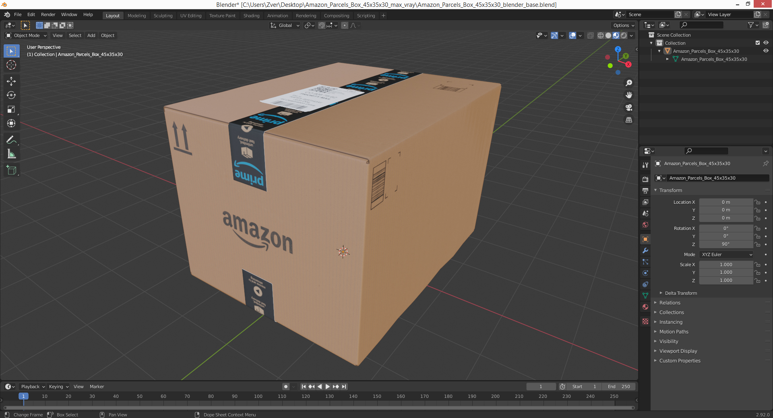773x418 pixels.
Task: Switch to the Shading workspace tab
Action: click(251, 16)
